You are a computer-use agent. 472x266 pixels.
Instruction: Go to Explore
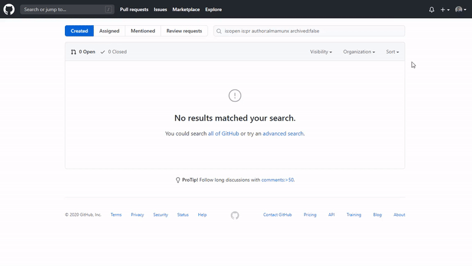pos(214,9)
